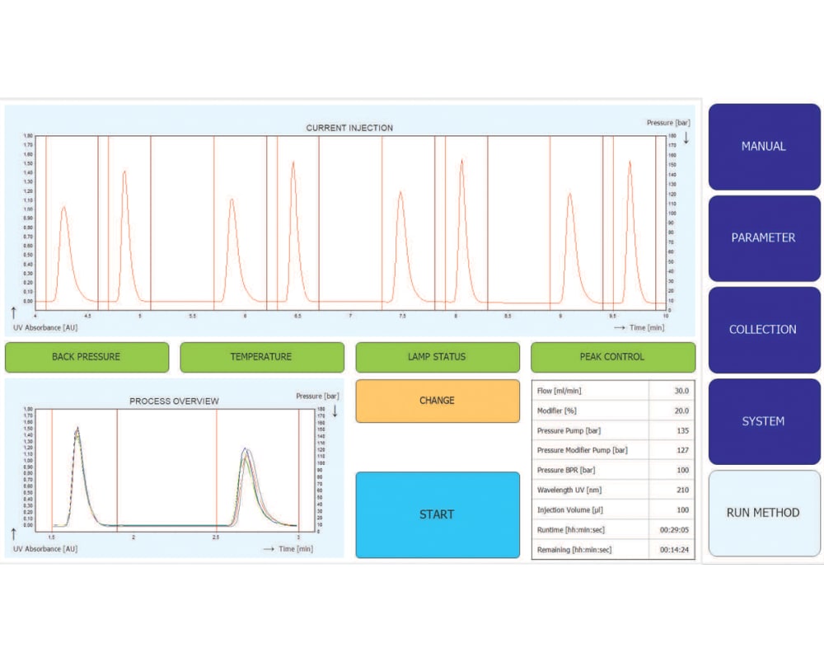
Task: Click the Current Injection UV Absorbance up arrow
Action: [x=14, y=312]
